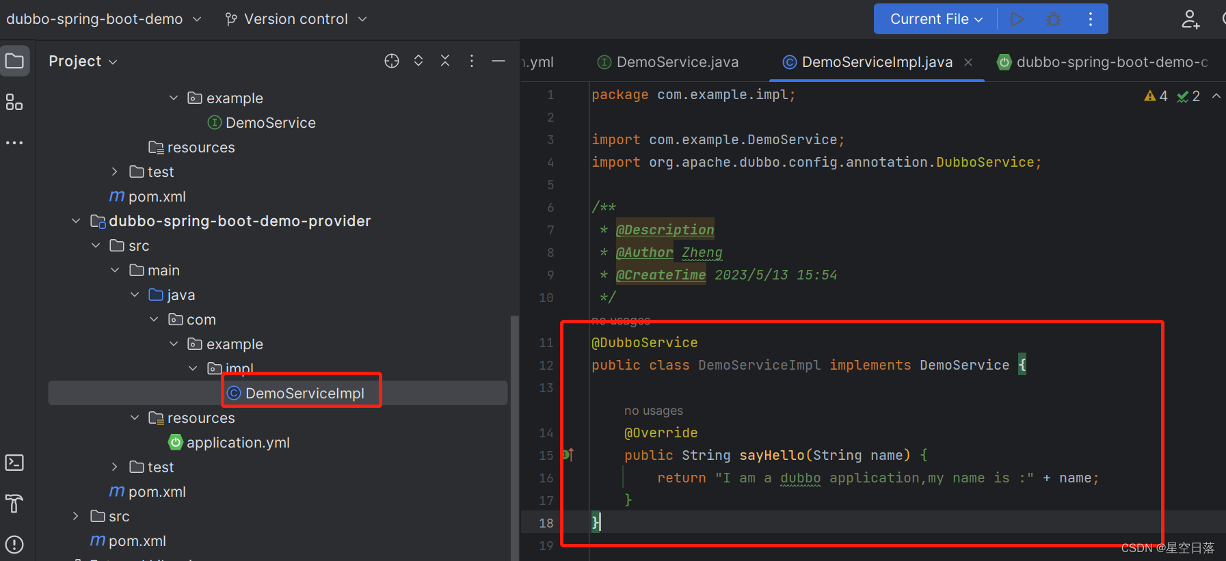The image size is (1226, 561).
Task: Click the @Override annotation
Action: tap(661, 433)
